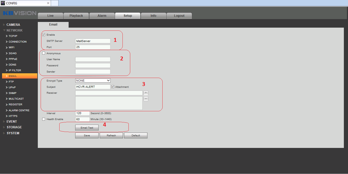Select DDNS in the network sidebar
The image size is (348, 174).
(x=12, y=65)
